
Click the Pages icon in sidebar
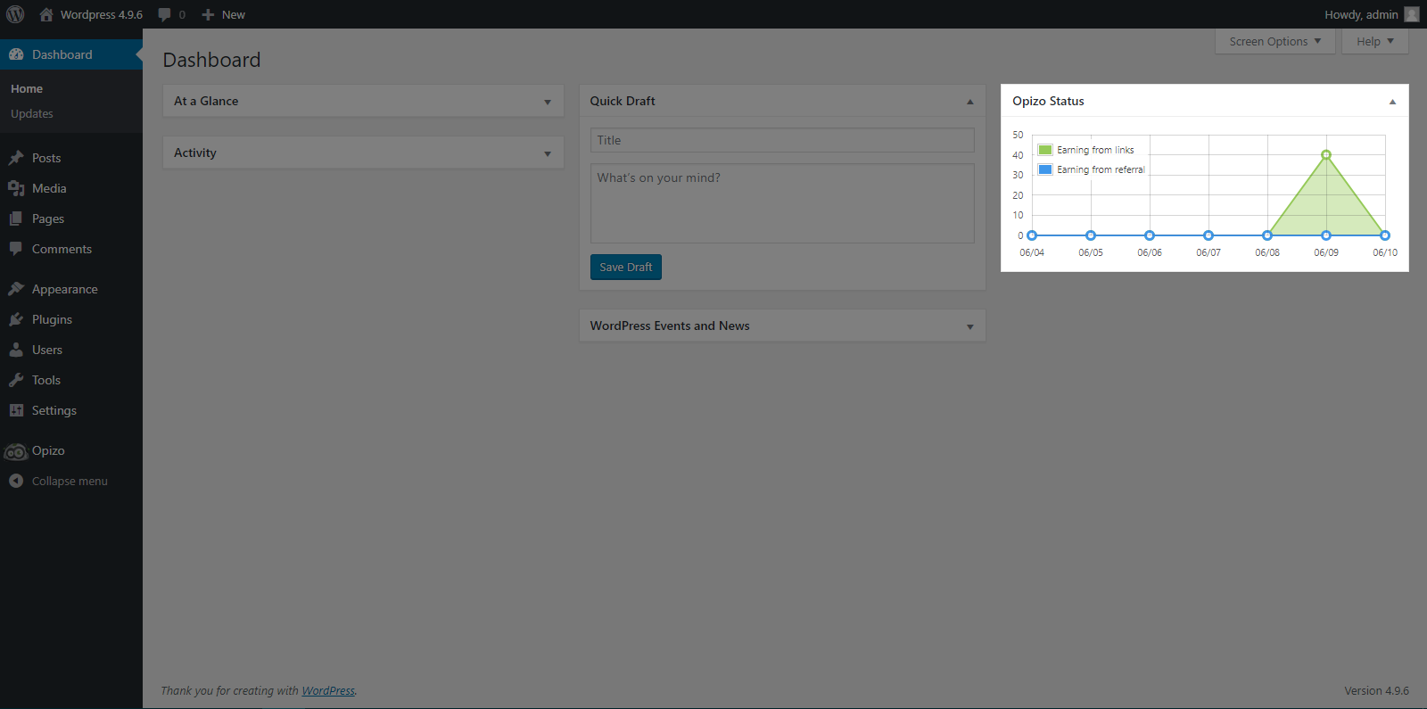pos(16,218)
